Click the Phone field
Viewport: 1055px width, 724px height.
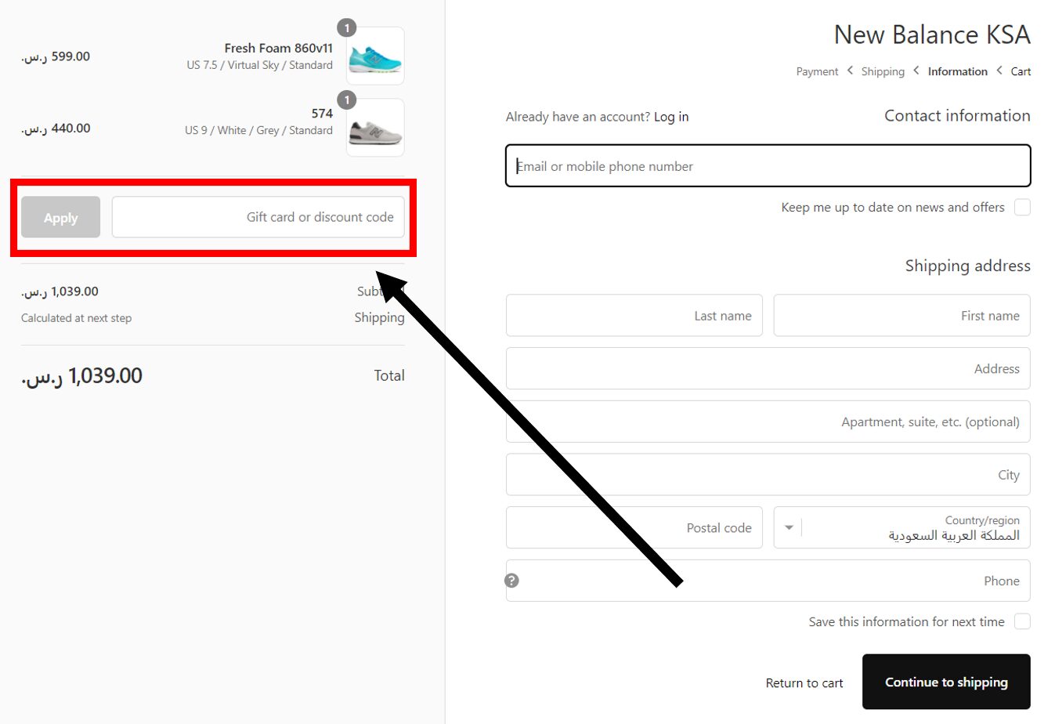[x=768, y=581]
